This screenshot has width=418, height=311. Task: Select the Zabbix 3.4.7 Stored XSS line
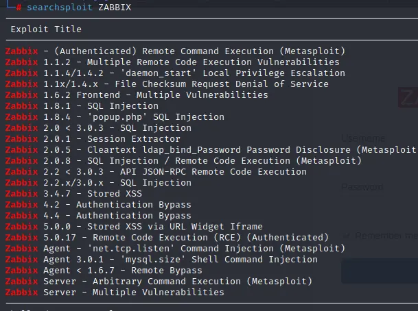tap(73, 193)
